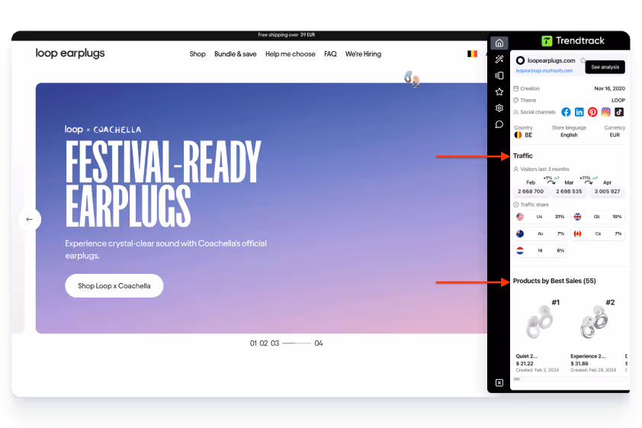The height and width of the screenshot is (428, 642).
Task: Click the Nov 16, 2020 creation date
Action: [x=610, y=88]
